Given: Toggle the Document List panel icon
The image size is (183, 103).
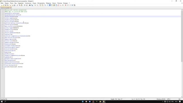Looking at the screenshot, I should [x=56, y=5].
